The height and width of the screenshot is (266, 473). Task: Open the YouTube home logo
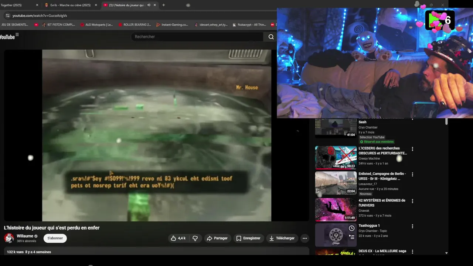tap(7, 37)
